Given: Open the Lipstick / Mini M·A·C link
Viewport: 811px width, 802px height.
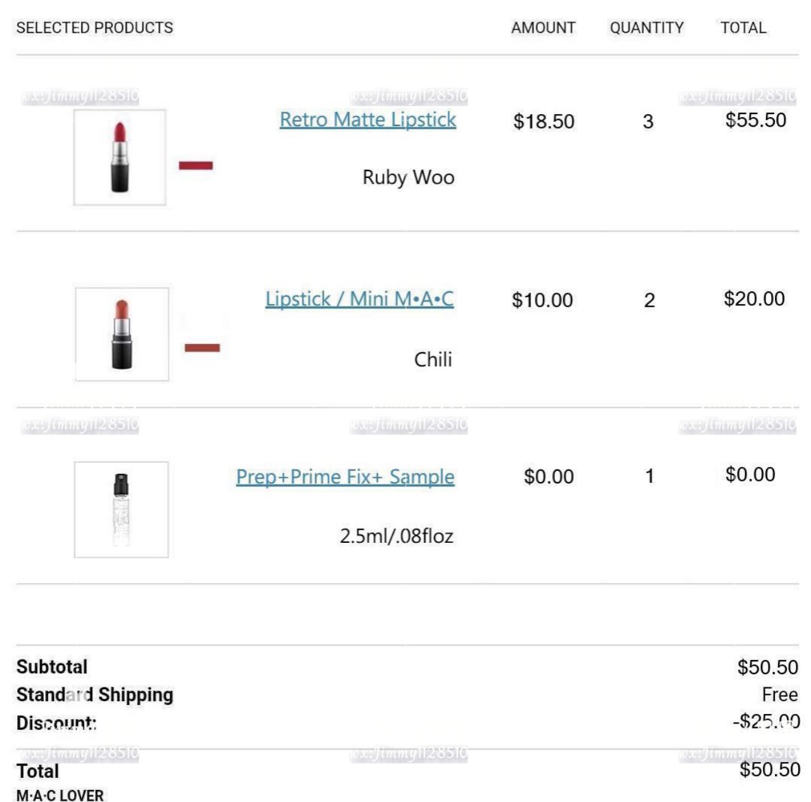Looking at the screenshot, I should coord(359,299).
